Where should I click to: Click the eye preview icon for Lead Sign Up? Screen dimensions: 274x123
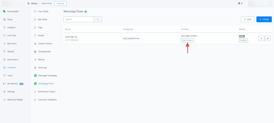click(x=261, y=39)
